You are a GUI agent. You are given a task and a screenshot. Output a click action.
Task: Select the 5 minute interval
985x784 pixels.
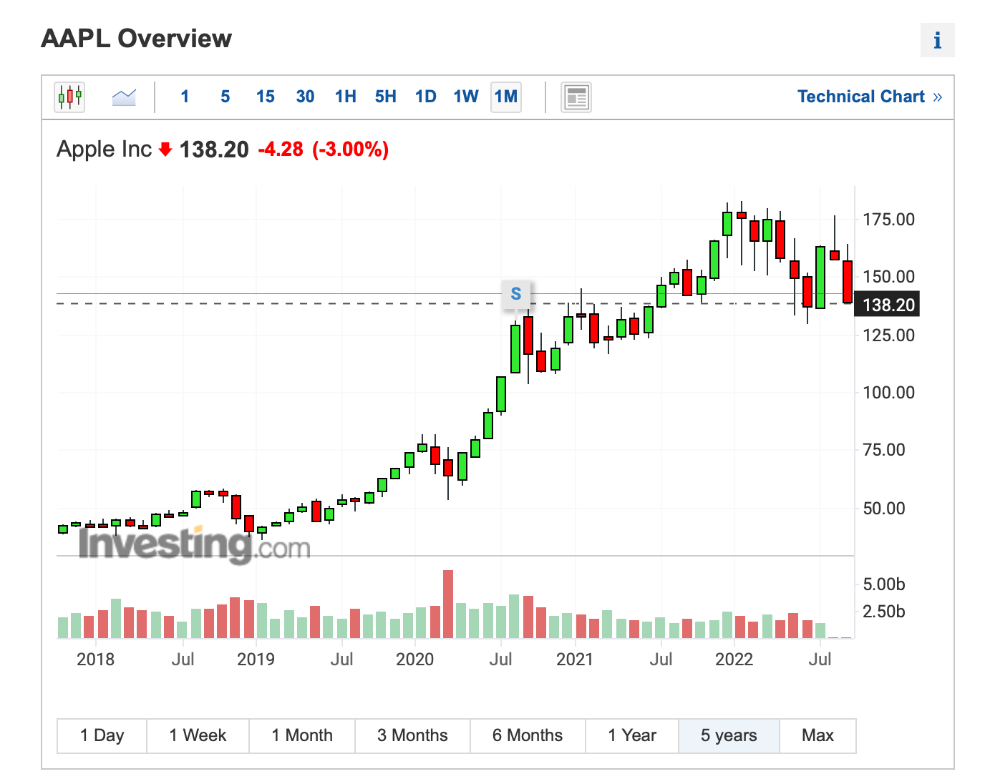coord(225,97)
